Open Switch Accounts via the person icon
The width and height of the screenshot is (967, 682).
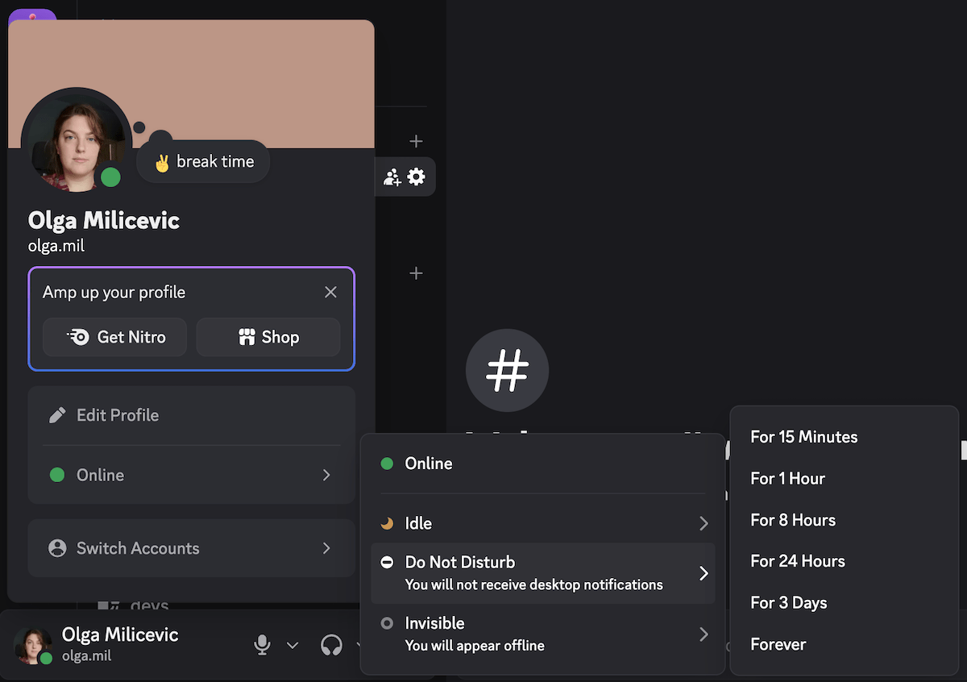(x=56, y=548)
